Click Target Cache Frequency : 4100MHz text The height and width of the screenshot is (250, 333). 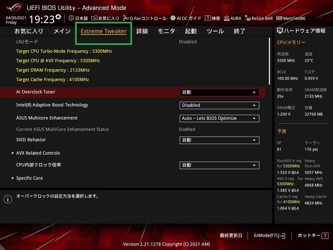click(x=52, y=79)
